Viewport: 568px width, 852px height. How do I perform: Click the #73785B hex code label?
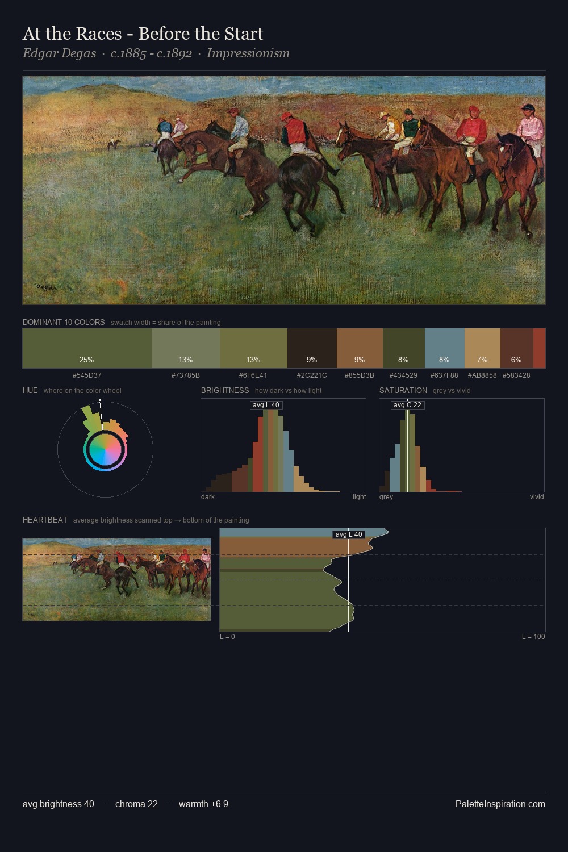[x=186, y=375]
